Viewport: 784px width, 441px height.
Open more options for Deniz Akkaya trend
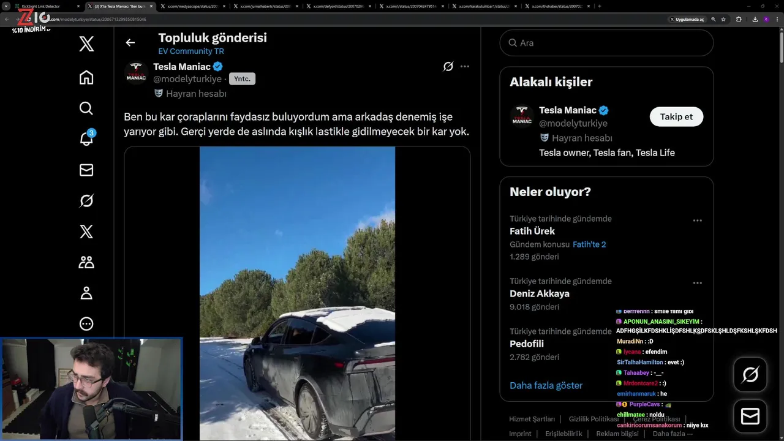pyautogui.click(x=697, y=283)
